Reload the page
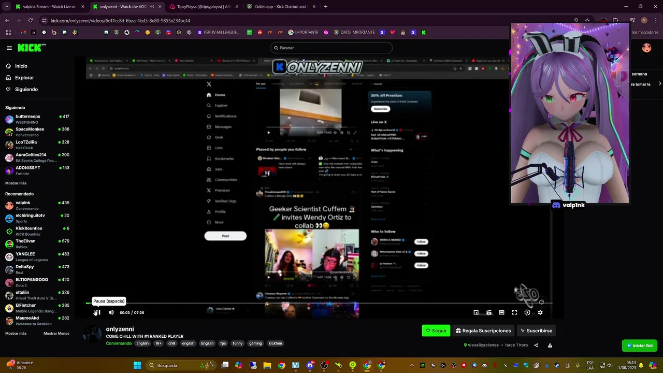This screenshot has height=373, width=663. tap(31, 20)
